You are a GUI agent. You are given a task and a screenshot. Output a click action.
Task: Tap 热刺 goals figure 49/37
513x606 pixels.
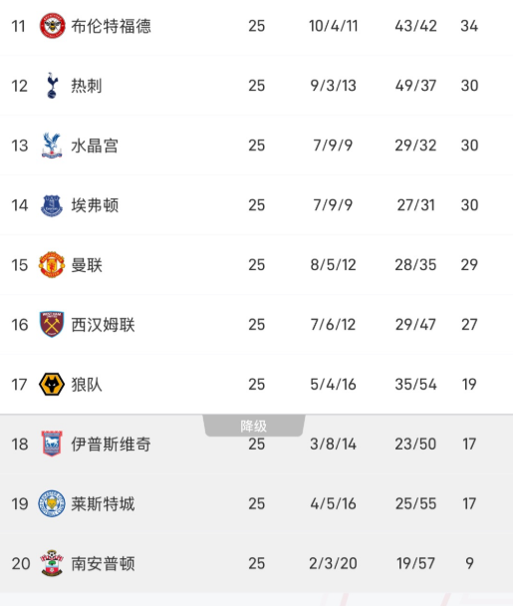click(x=415, y=86)
